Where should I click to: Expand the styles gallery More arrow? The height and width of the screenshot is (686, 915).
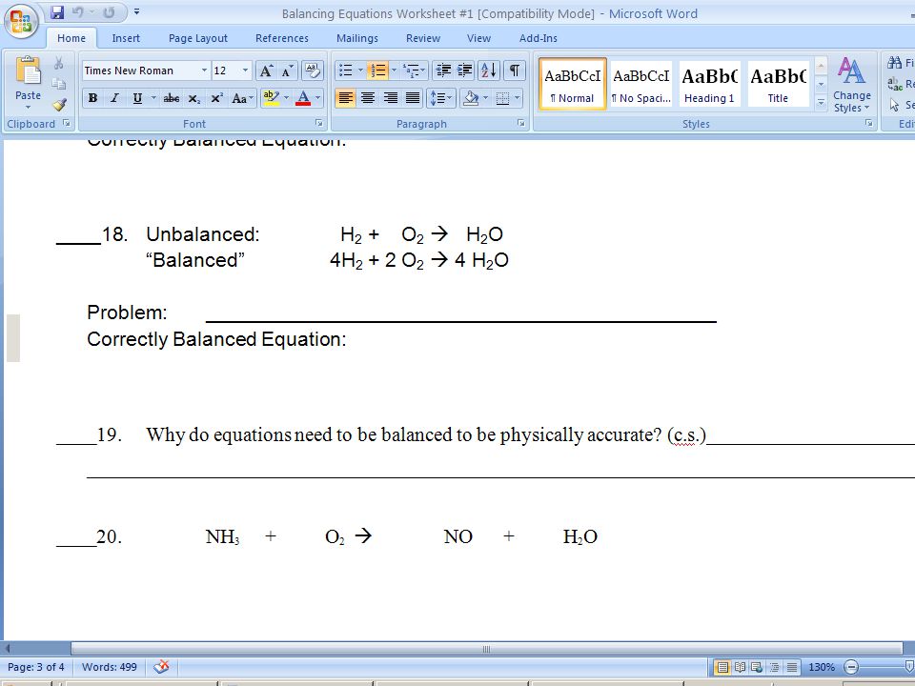coord(821,102)
